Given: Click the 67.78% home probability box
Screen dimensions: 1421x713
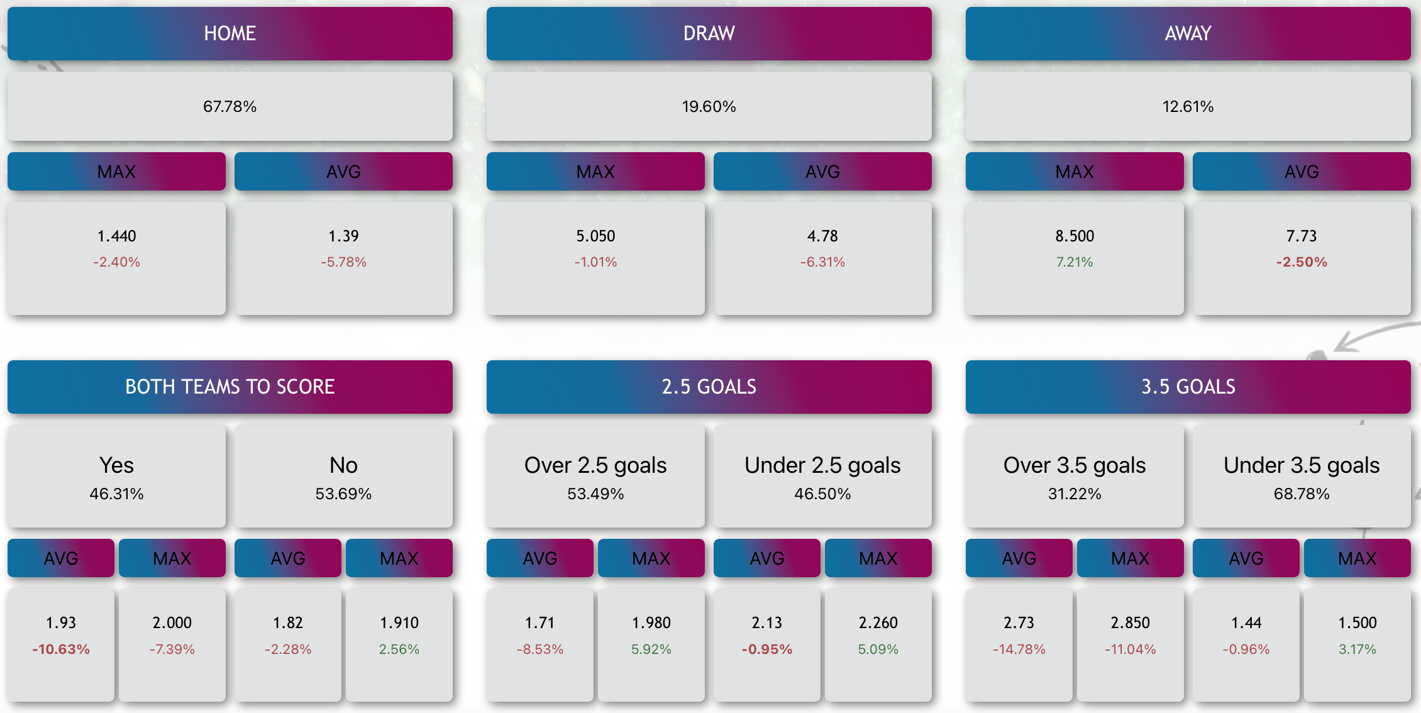Looking at the screenshot, I should [x=230, y=106].
